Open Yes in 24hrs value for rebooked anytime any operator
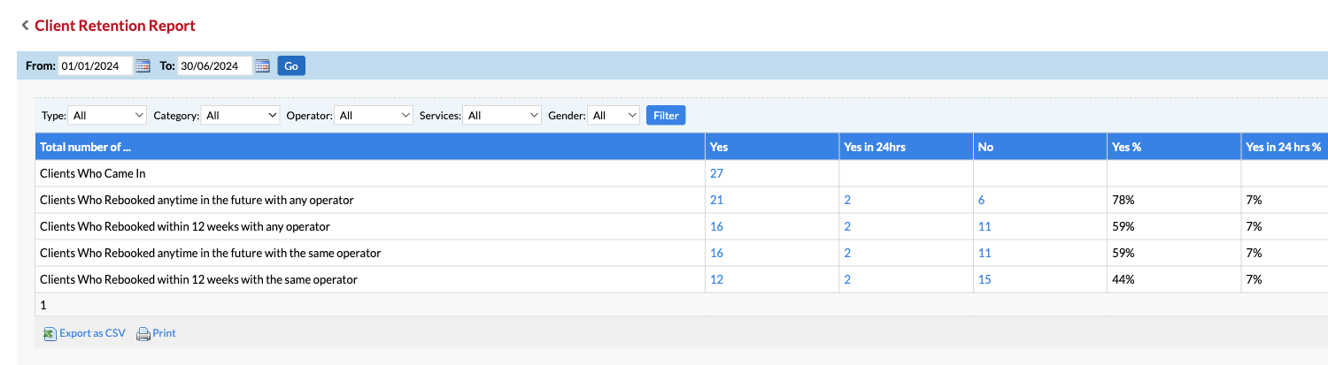Viewport: 1328px width, 365px height. click(847, 200)
